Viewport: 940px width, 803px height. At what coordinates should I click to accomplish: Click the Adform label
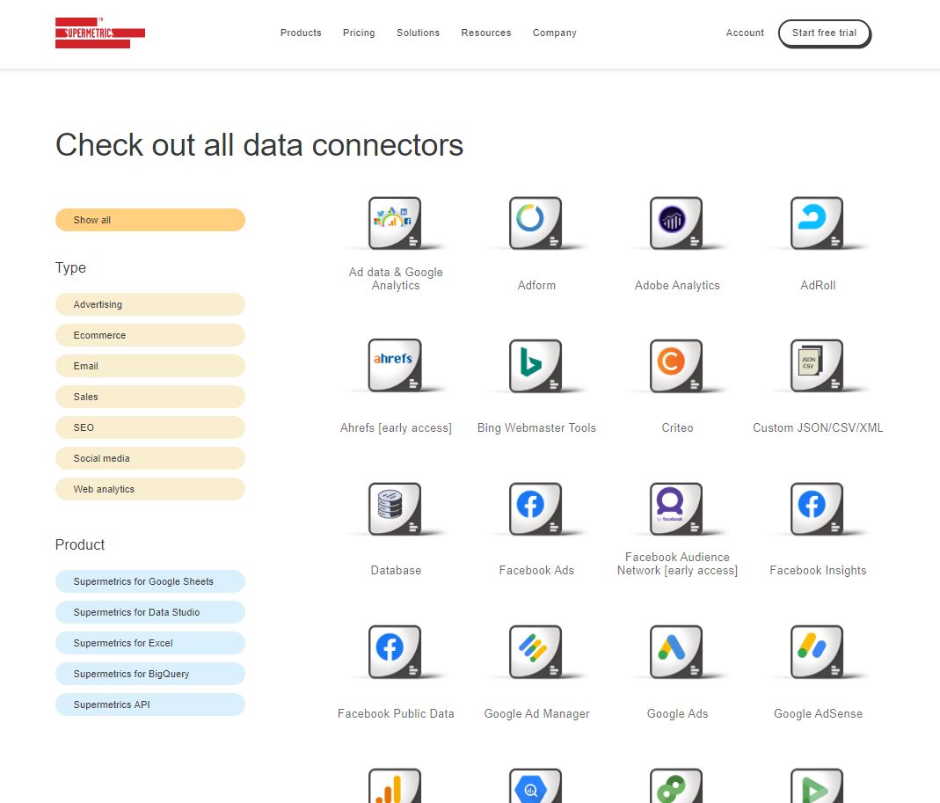(x=536, y=286)
